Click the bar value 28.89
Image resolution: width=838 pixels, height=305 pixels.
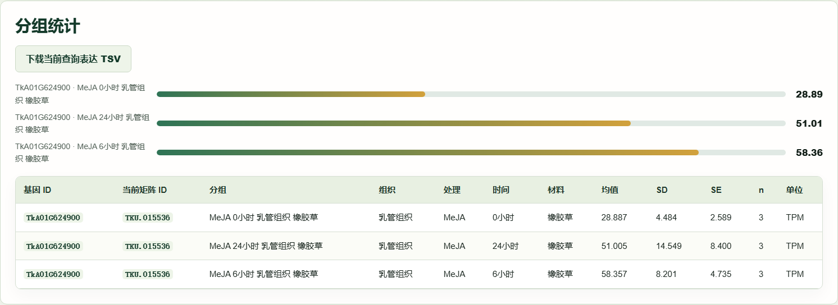click(x=809, y=94)
